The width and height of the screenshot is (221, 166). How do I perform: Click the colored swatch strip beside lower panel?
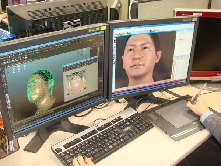tap(173, 69)
